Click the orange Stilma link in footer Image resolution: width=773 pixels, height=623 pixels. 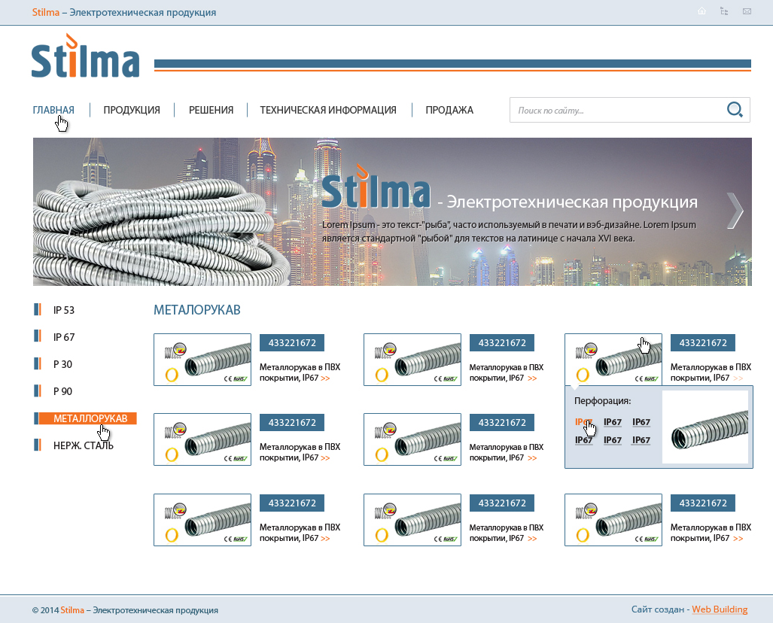pyautogui.click(x=72, y=609)
